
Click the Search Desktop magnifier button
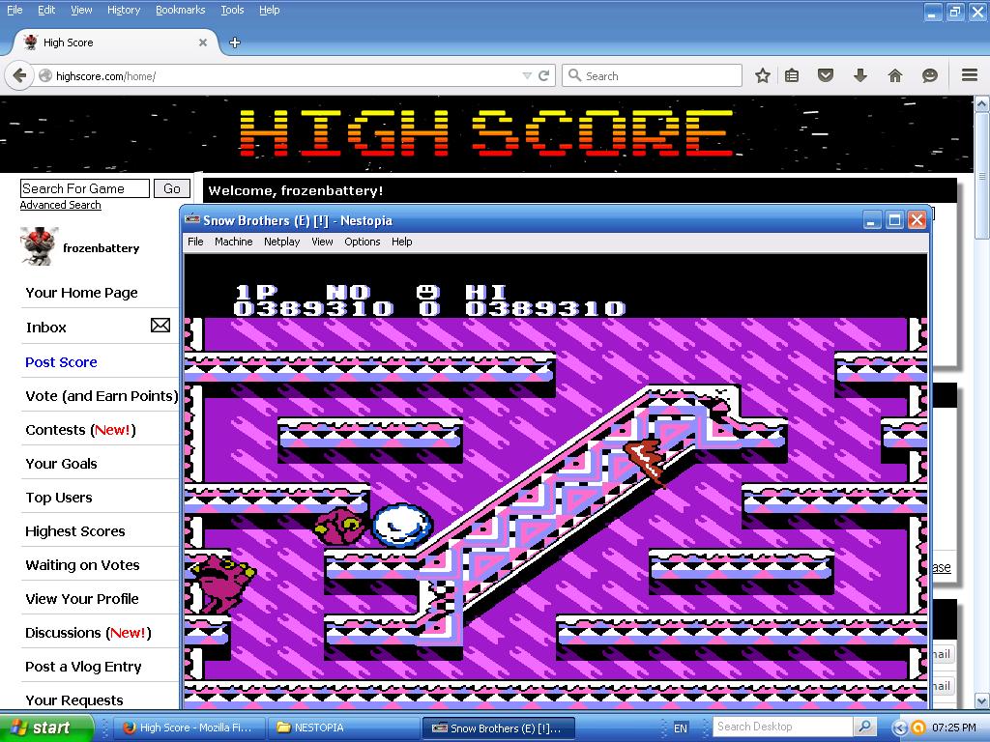(864, 727)
